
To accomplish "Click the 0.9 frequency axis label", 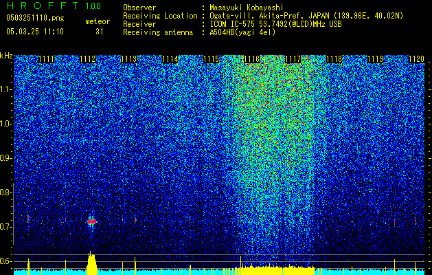I will tap(6, 158).
